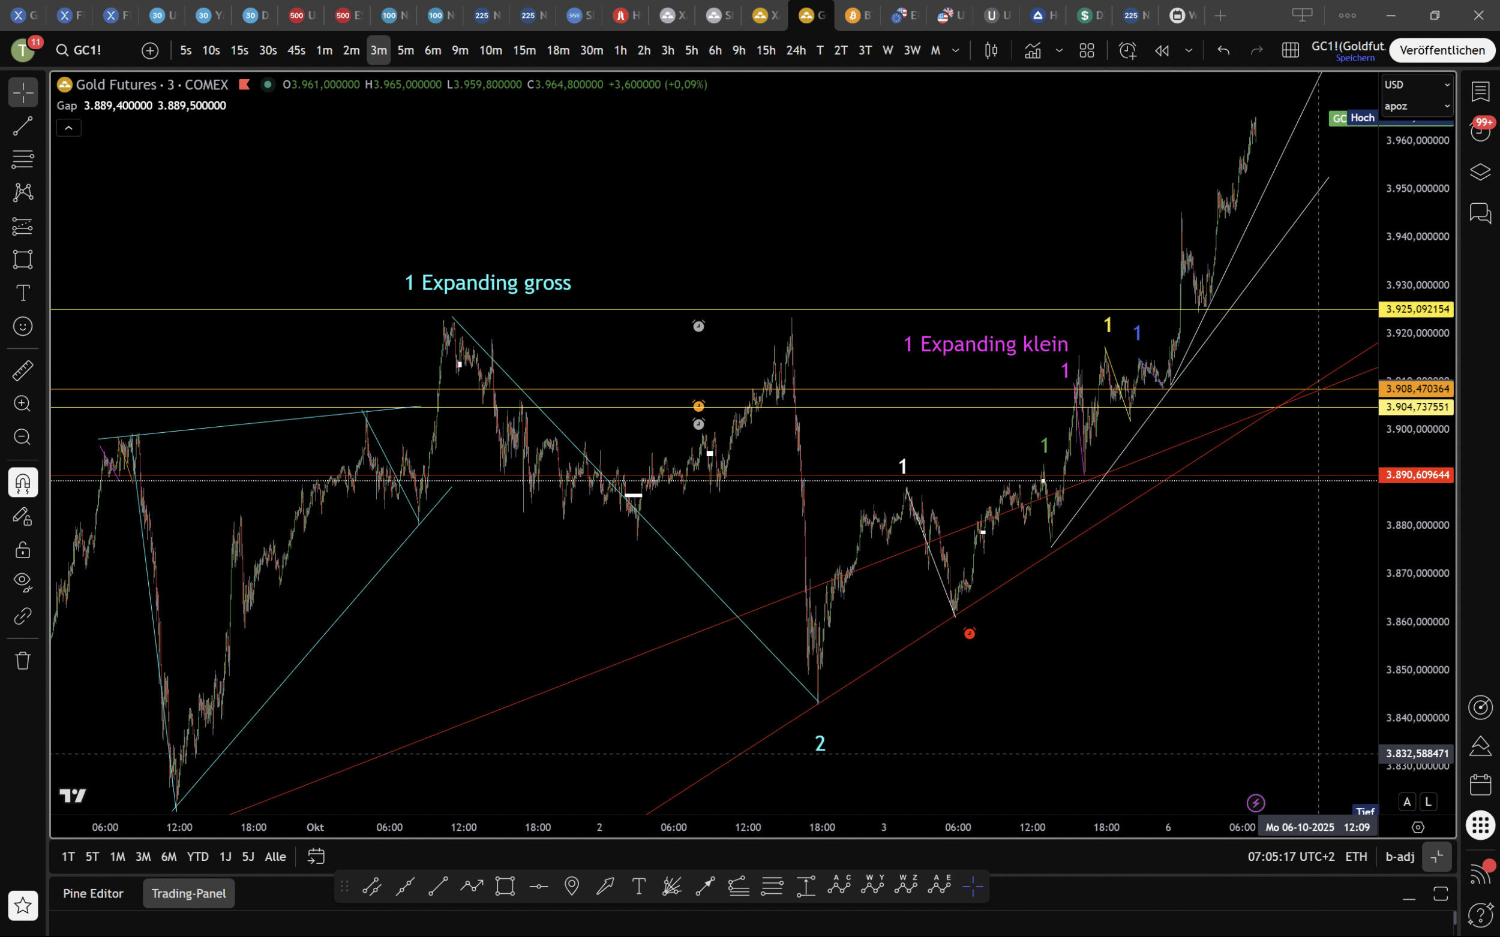The height and width of the screenshot is (937, 1500).
Task: Select the YTD date range
Action: point(198,857)
